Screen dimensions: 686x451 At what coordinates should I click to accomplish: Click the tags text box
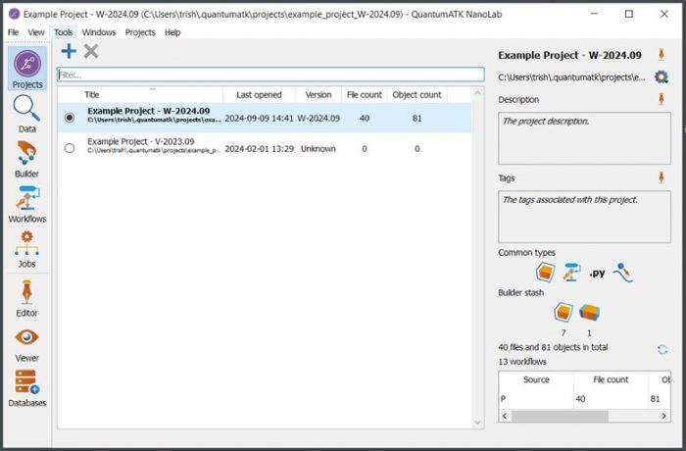click(584, 217)
